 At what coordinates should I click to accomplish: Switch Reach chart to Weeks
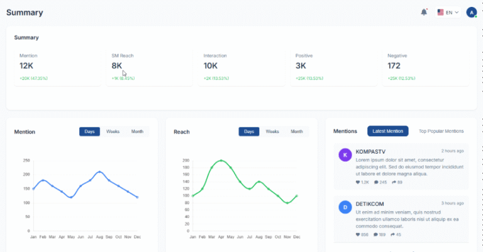click(x=272, y=132)
